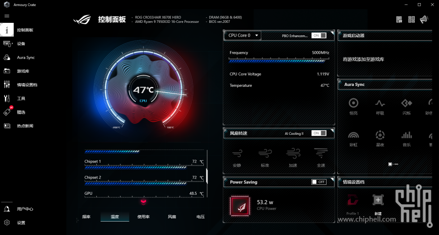
Task: Expand the 风扇转速 panel corner arrow
Action: 332,131
